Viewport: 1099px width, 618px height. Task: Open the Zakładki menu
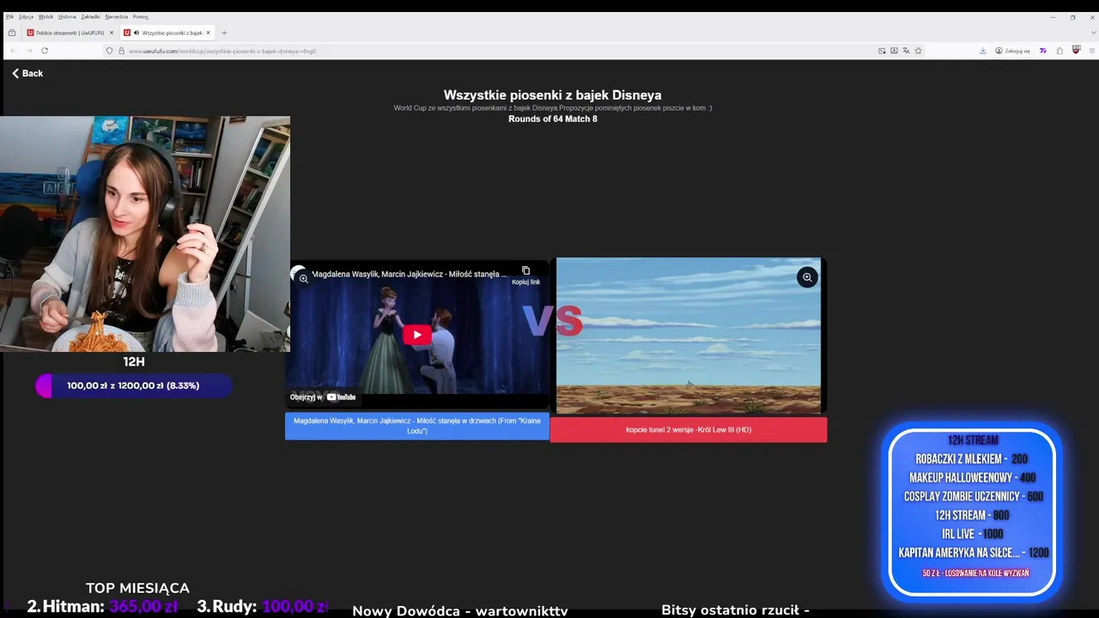point(91,16)
